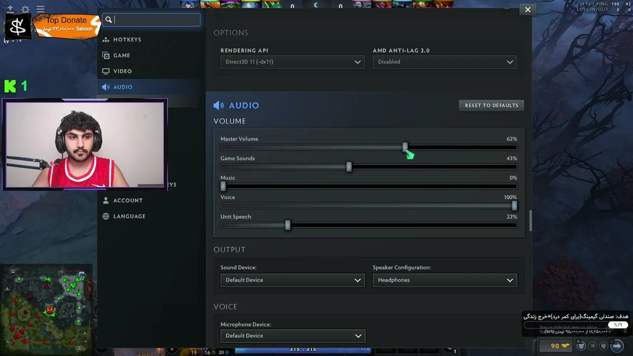The image size is (633, 356).
Task: Open the Rendering API dropdown
Action: click(x=293, y=62)
